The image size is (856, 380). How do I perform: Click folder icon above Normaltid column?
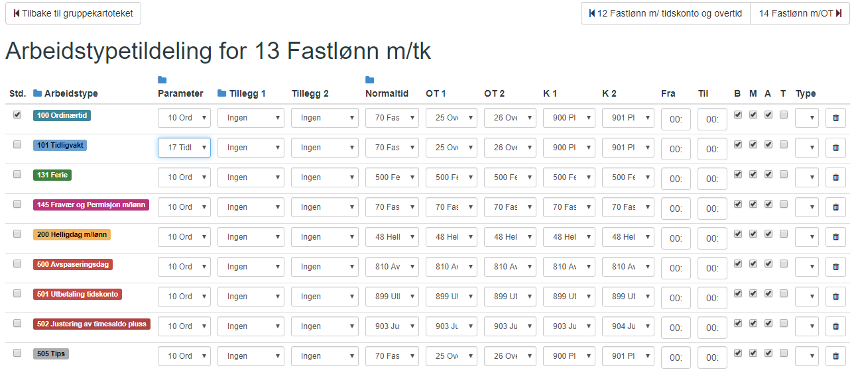pos(370,80)
